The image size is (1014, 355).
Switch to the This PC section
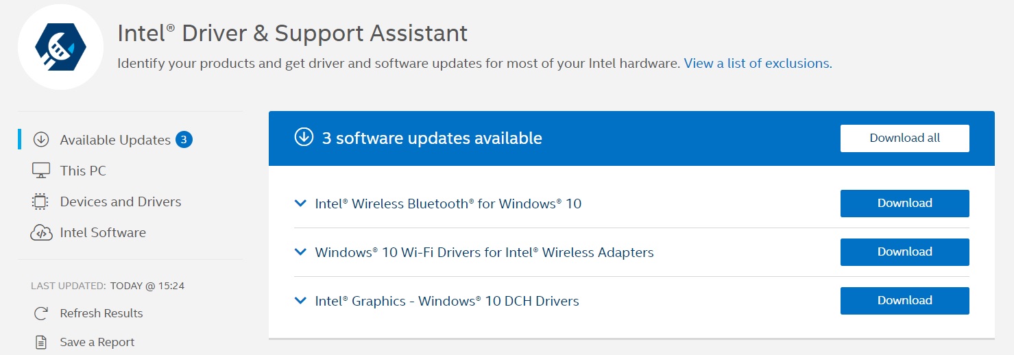(x=83, y=171)
